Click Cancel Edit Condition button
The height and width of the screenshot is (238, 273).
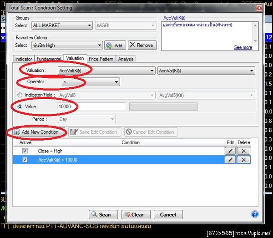[x=151, y=132]
